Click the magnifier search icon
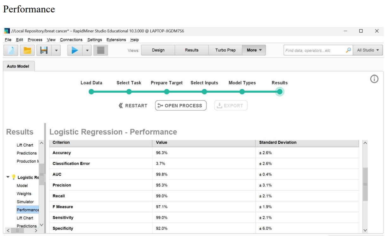385x236 pixels. (348, 50)
